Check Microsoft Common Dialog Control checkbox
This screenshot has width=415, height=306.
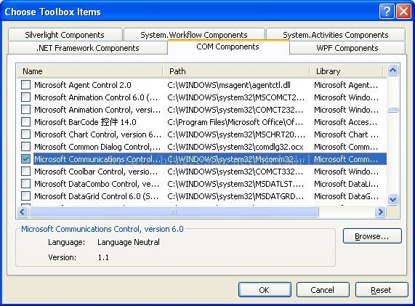tap(25, 146)
